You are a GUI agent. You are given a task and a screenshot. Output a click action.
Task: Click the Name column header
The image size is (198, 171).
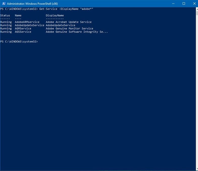pos(18,15)
